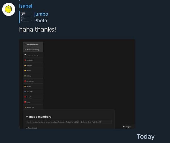The width and height of the screenshot is (170, 143).
Task: Open the Help menu entry
Action: pyautogui.click(x=33, y=102)
